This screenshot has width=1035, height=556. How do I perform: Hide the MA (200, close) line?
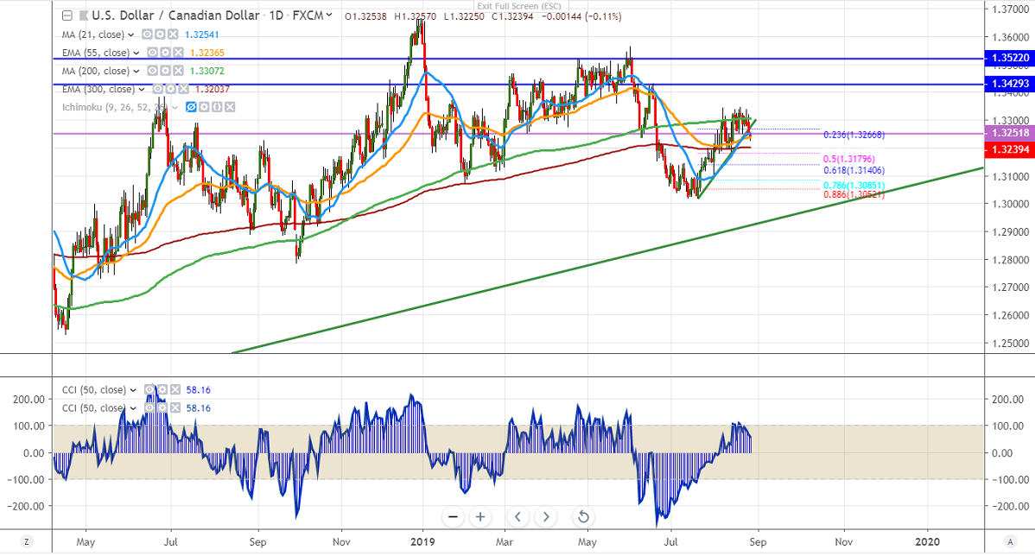tap(152, 71)
